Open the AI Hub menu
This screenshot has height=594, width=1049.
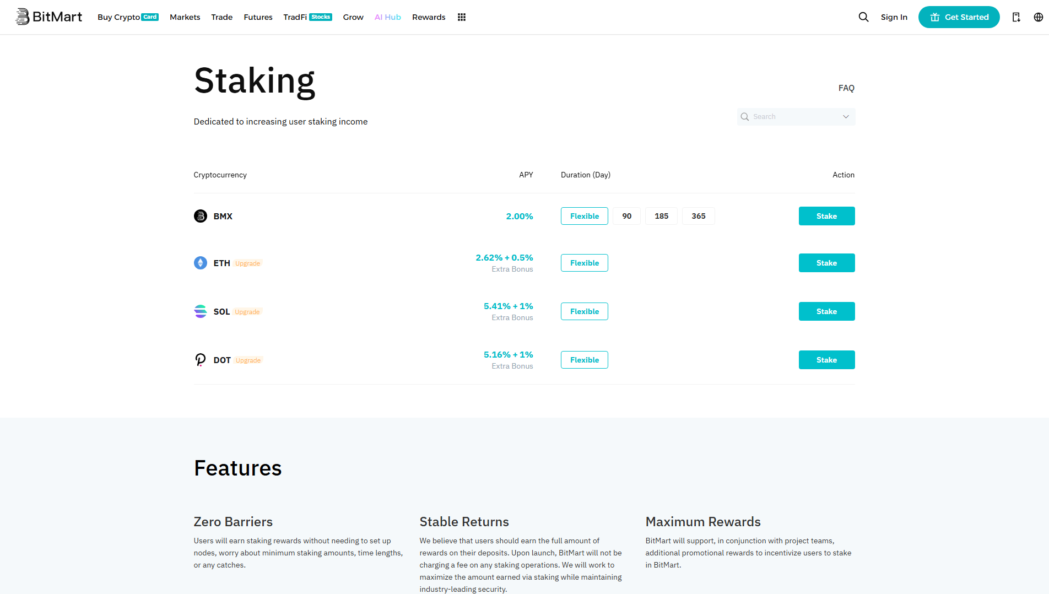388,17
